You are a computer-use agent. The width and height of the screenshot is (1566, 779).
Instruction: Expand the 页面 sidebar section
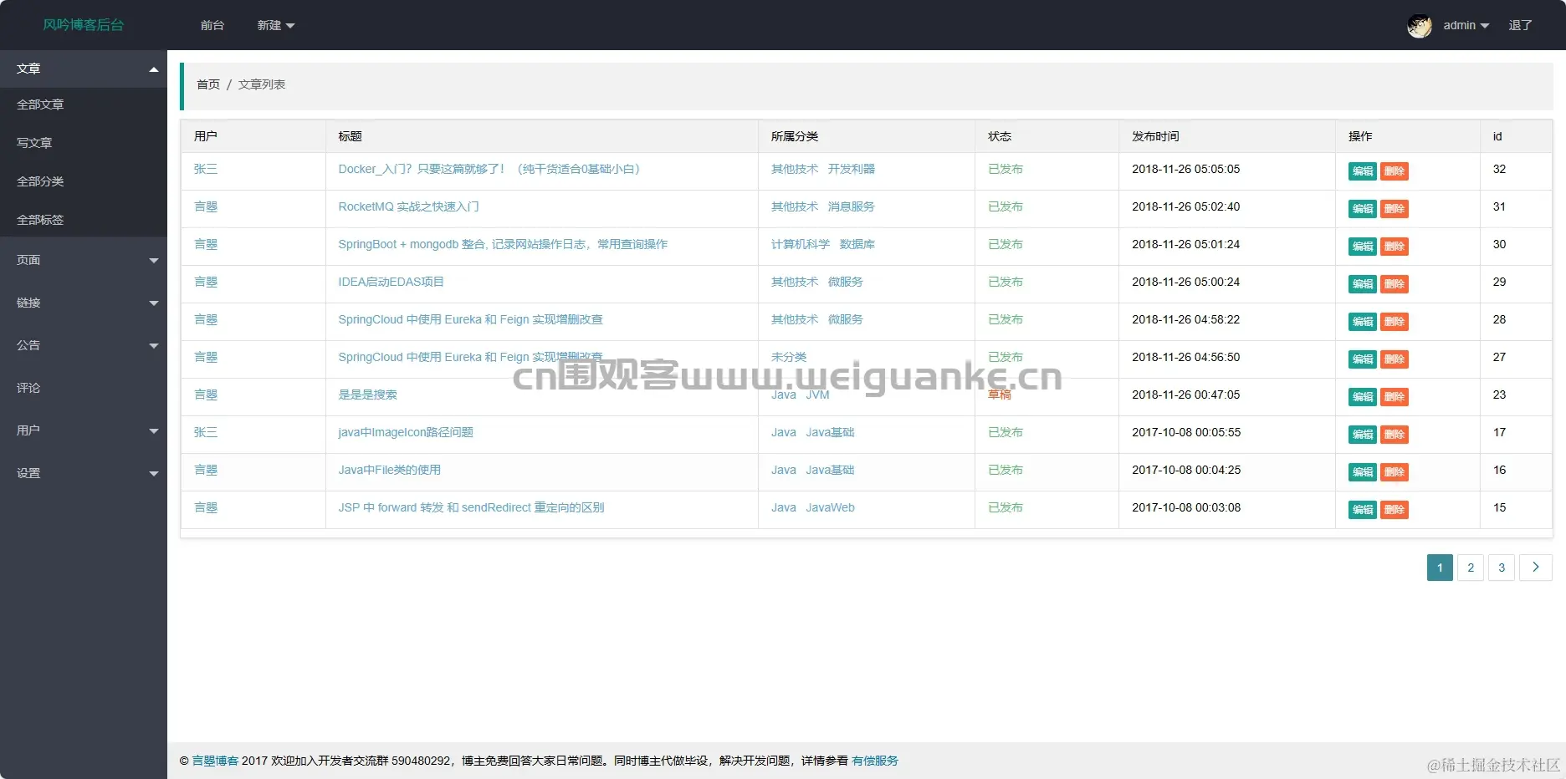click(84, 260)
